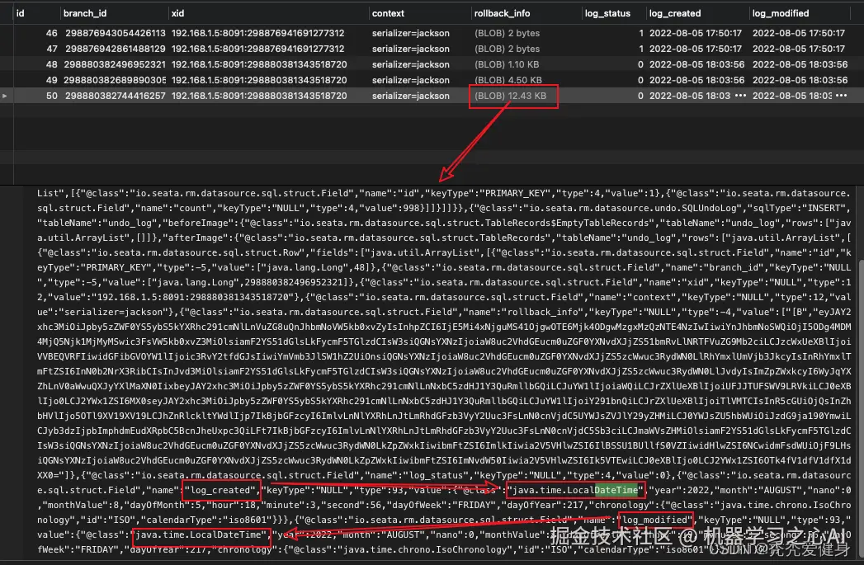Click log_status value in row 47
864x565 pixels.
(641, 49)
